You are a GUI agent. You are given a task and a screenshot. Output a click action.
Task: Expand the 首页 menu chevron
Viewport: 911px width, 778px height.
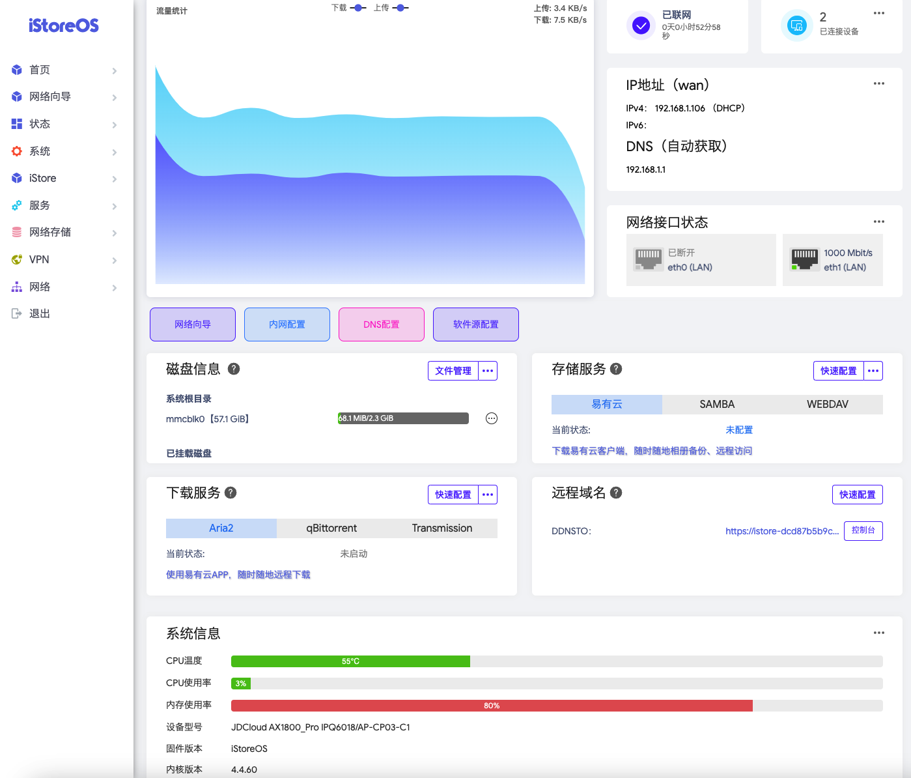point(115,70)
